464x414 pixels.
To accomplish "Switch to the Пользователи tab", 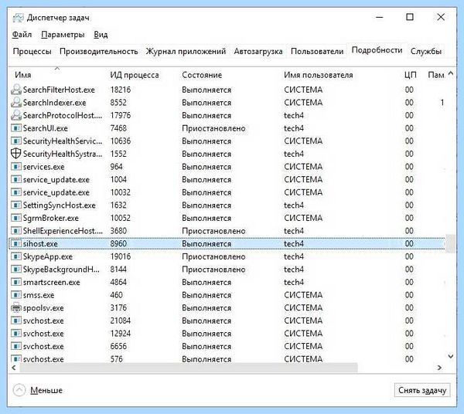I will click(x=317, y=52).
